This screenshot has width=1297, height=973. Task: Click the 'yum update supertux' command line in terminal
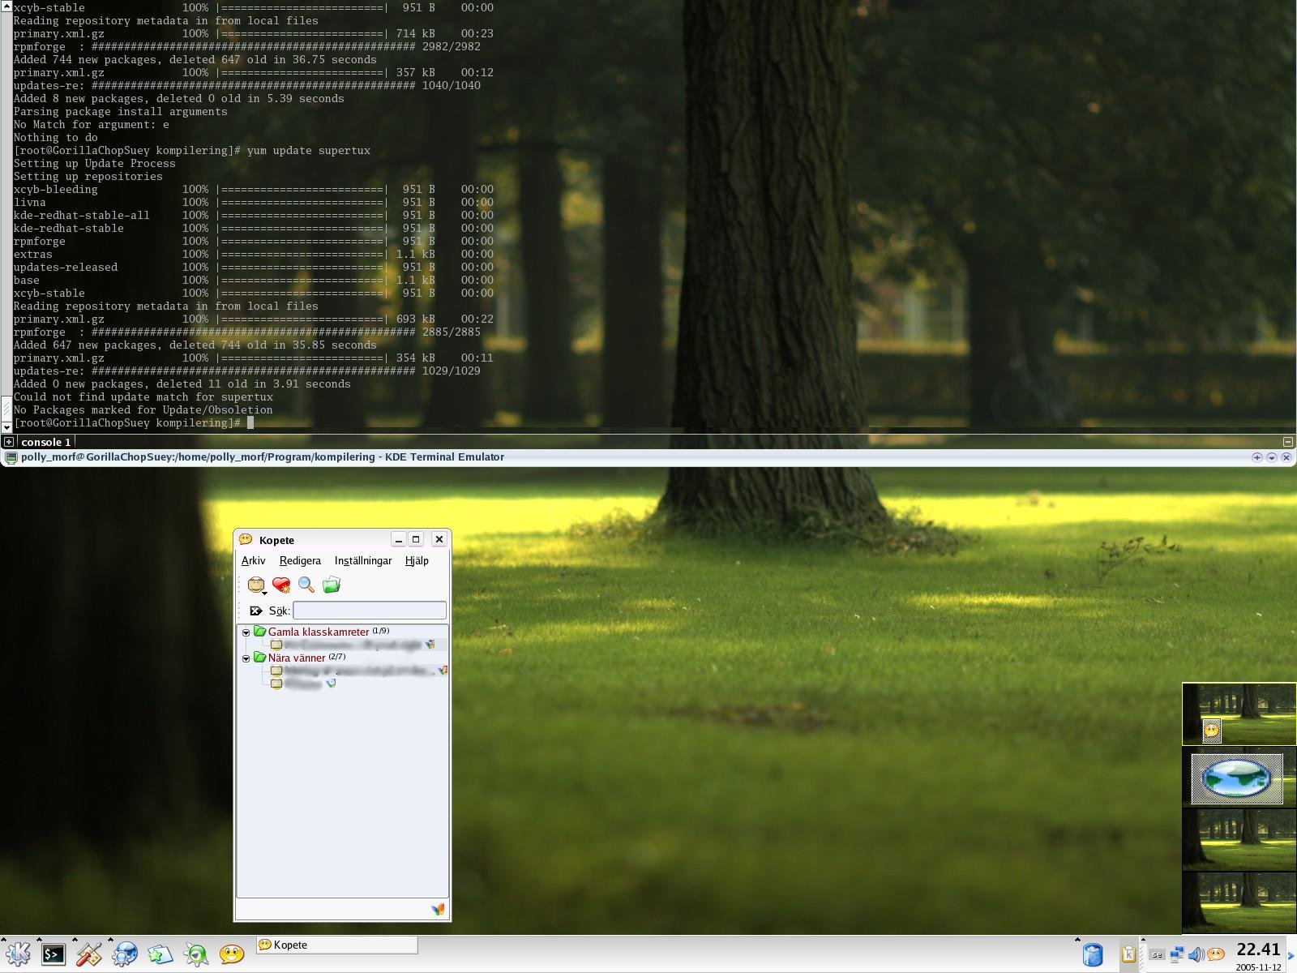[308, 151]
